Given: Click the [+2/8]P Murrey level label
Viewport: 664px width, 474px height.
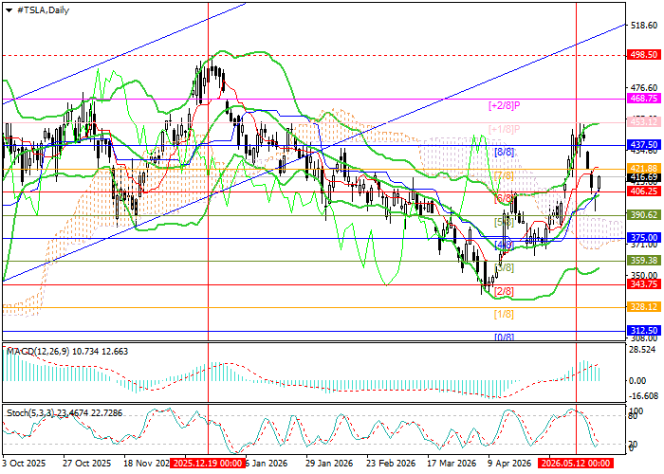Looking at the screenshot, I should (x=504, y=106).
